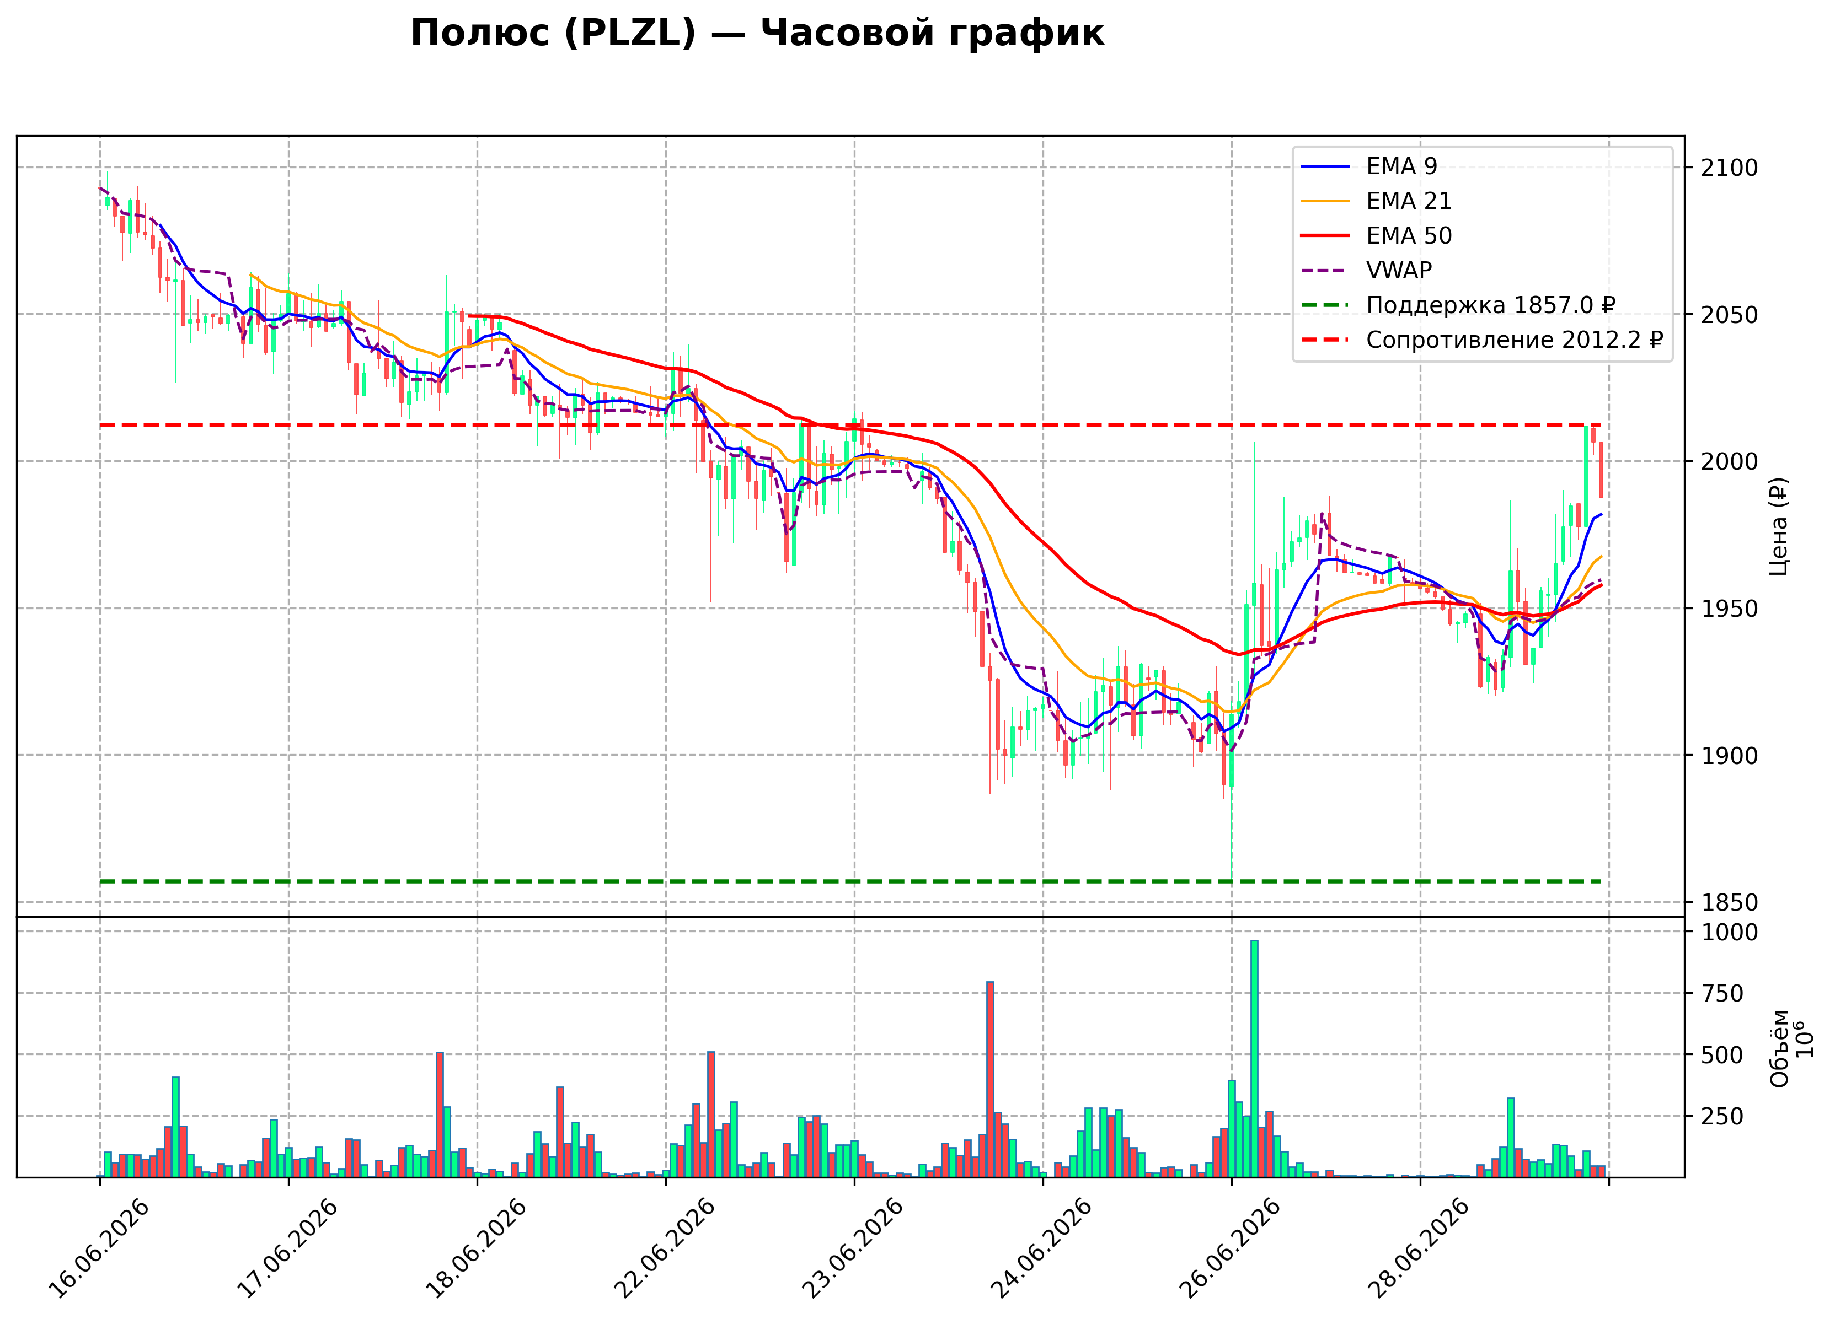
Task: Click the "Цена (₽)" axis label
Action: click(1779, 526)
